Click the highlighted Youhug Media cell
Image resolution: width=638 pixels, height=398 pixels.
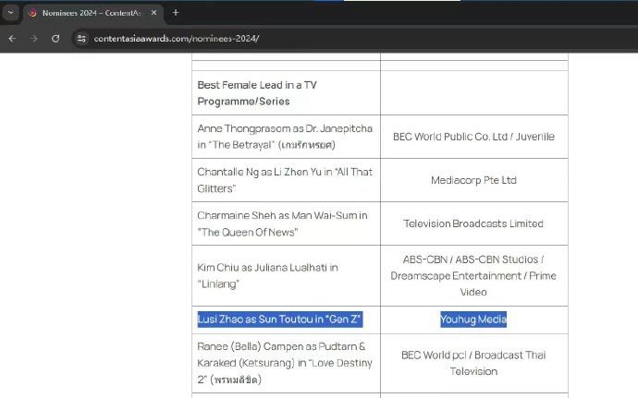(x=473, y=320)
